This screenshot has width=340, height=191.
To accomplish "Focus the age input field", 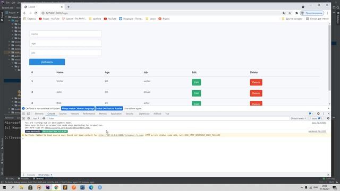I will pyautogui.click(x=65, y=44).
